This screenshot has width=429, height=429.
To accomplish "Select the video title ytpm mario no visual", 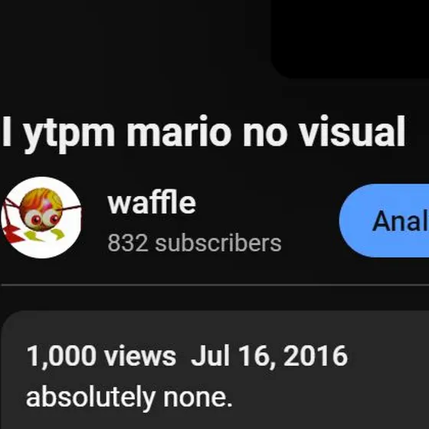I will (x=204, y=134).
